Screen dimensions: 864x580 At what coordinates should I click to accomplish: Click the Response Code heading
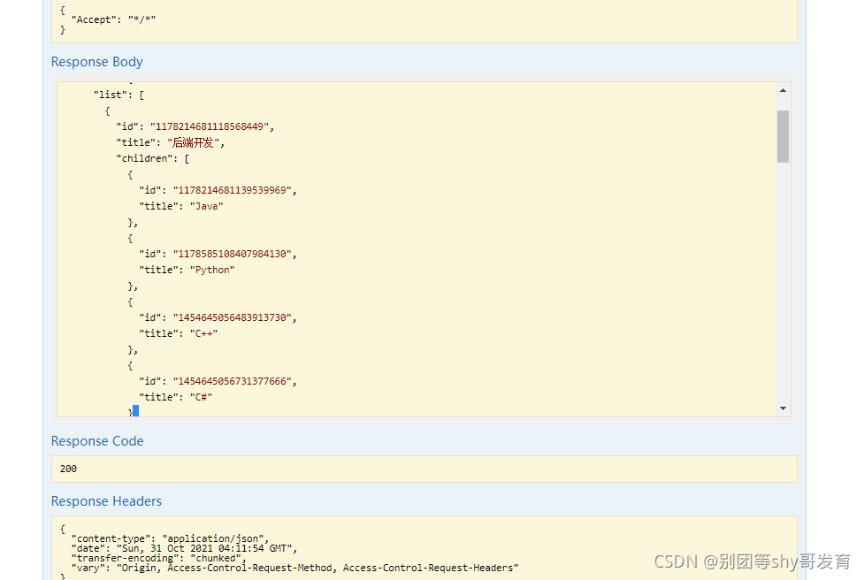pyautogui.click(x=97, y=441)
